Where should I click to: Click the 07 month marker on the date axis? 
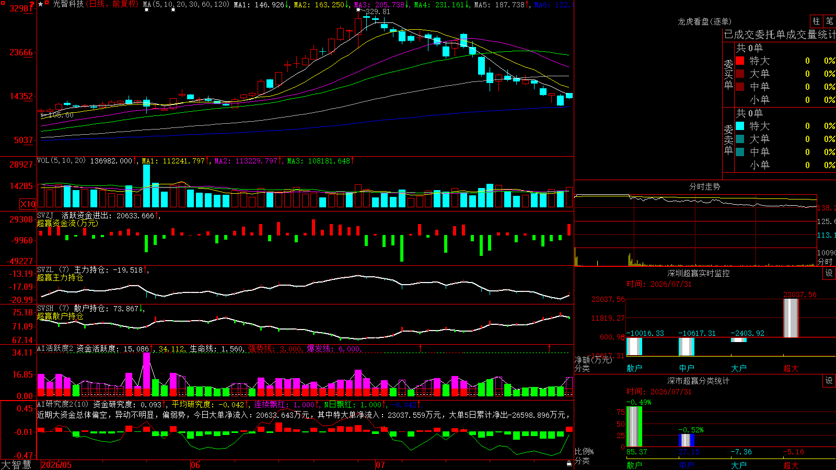click(x=380, y=465)
